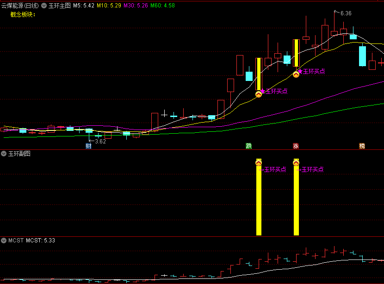
Task: Click the second 玉环买点 label on main chart
Action: [x=314, y=72]
